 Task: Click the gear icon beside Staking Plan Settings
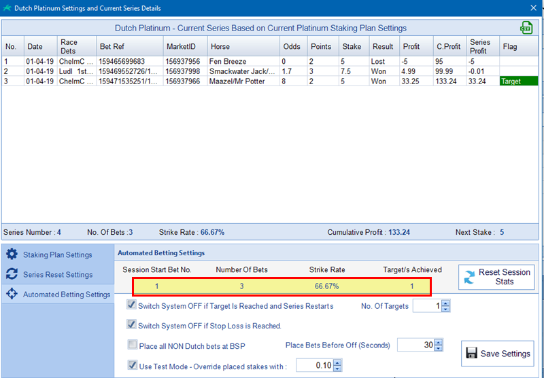(12, 254)
